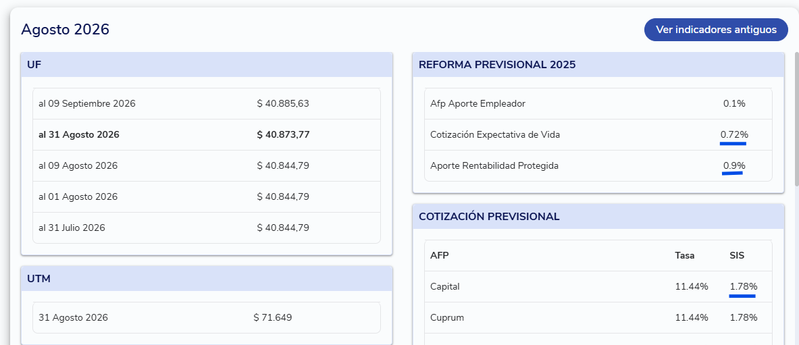The height and width of the screenshot is (345, 799).
Task: Click the Agosto 2026 page title
Action: click(x=66, y=30)
